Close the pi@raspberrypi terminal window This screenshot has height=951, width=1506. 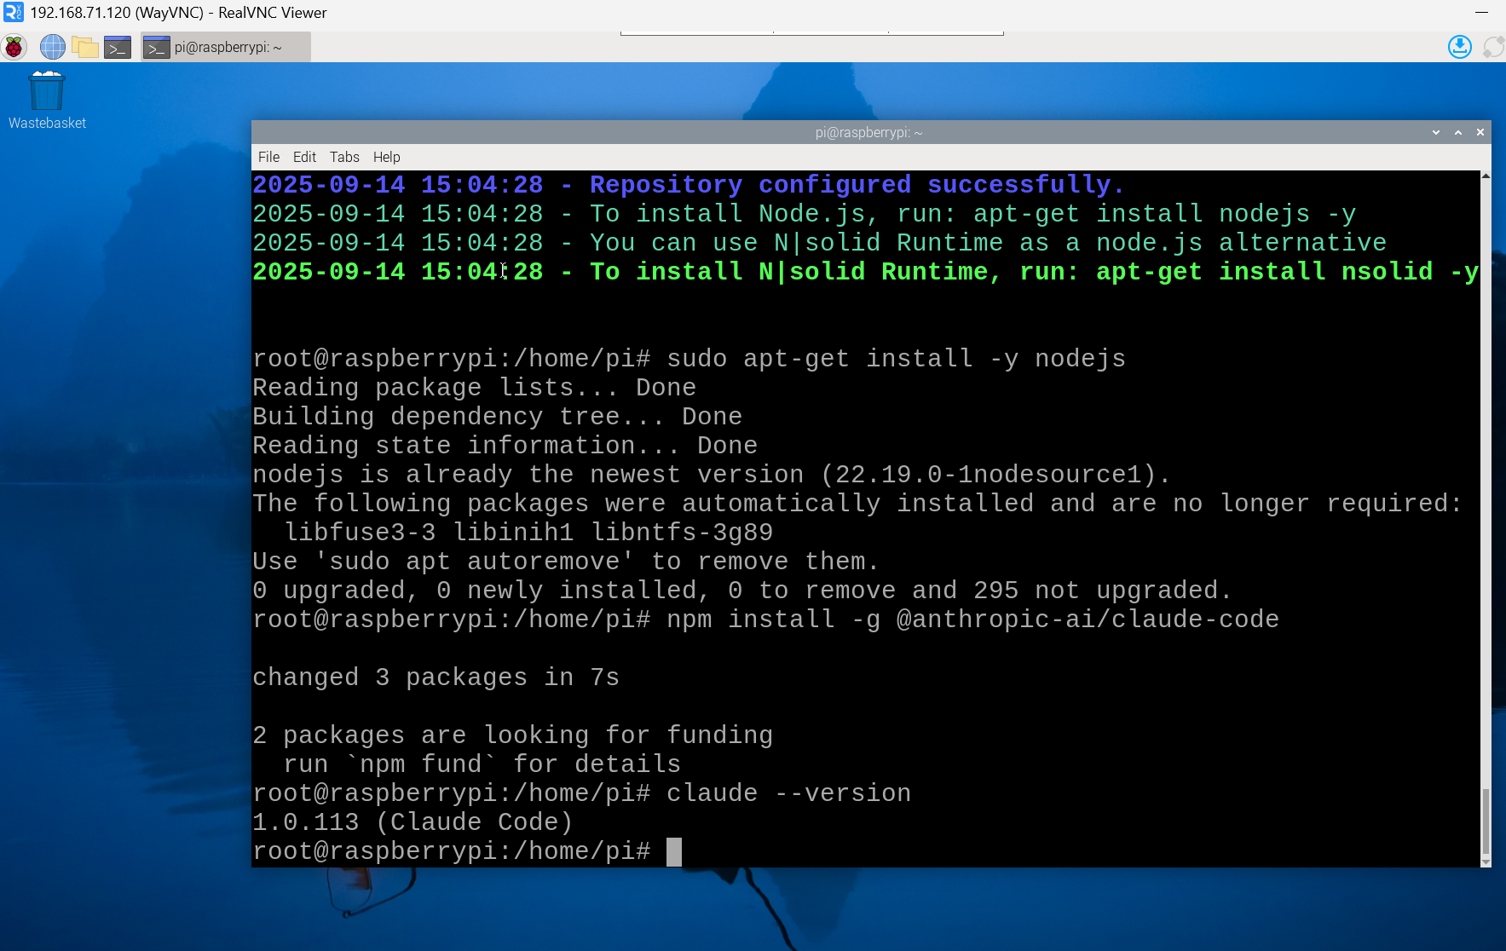(x=1480, y=132)
